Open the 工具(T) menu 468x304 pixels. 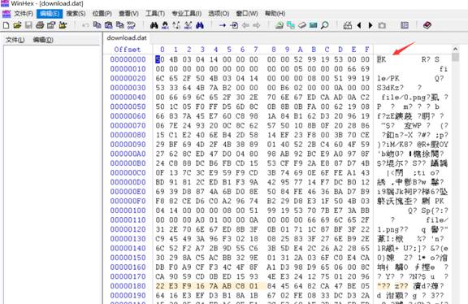(x=155, y=14)
